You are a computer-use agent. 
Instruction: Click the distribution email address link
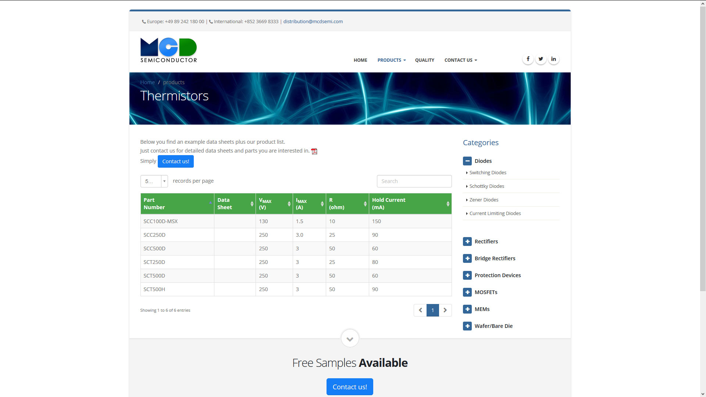click(313, 21)
